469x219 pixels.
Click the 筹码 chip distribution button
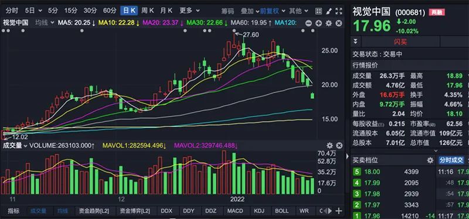pyautogui.click(x=227, y=11)
